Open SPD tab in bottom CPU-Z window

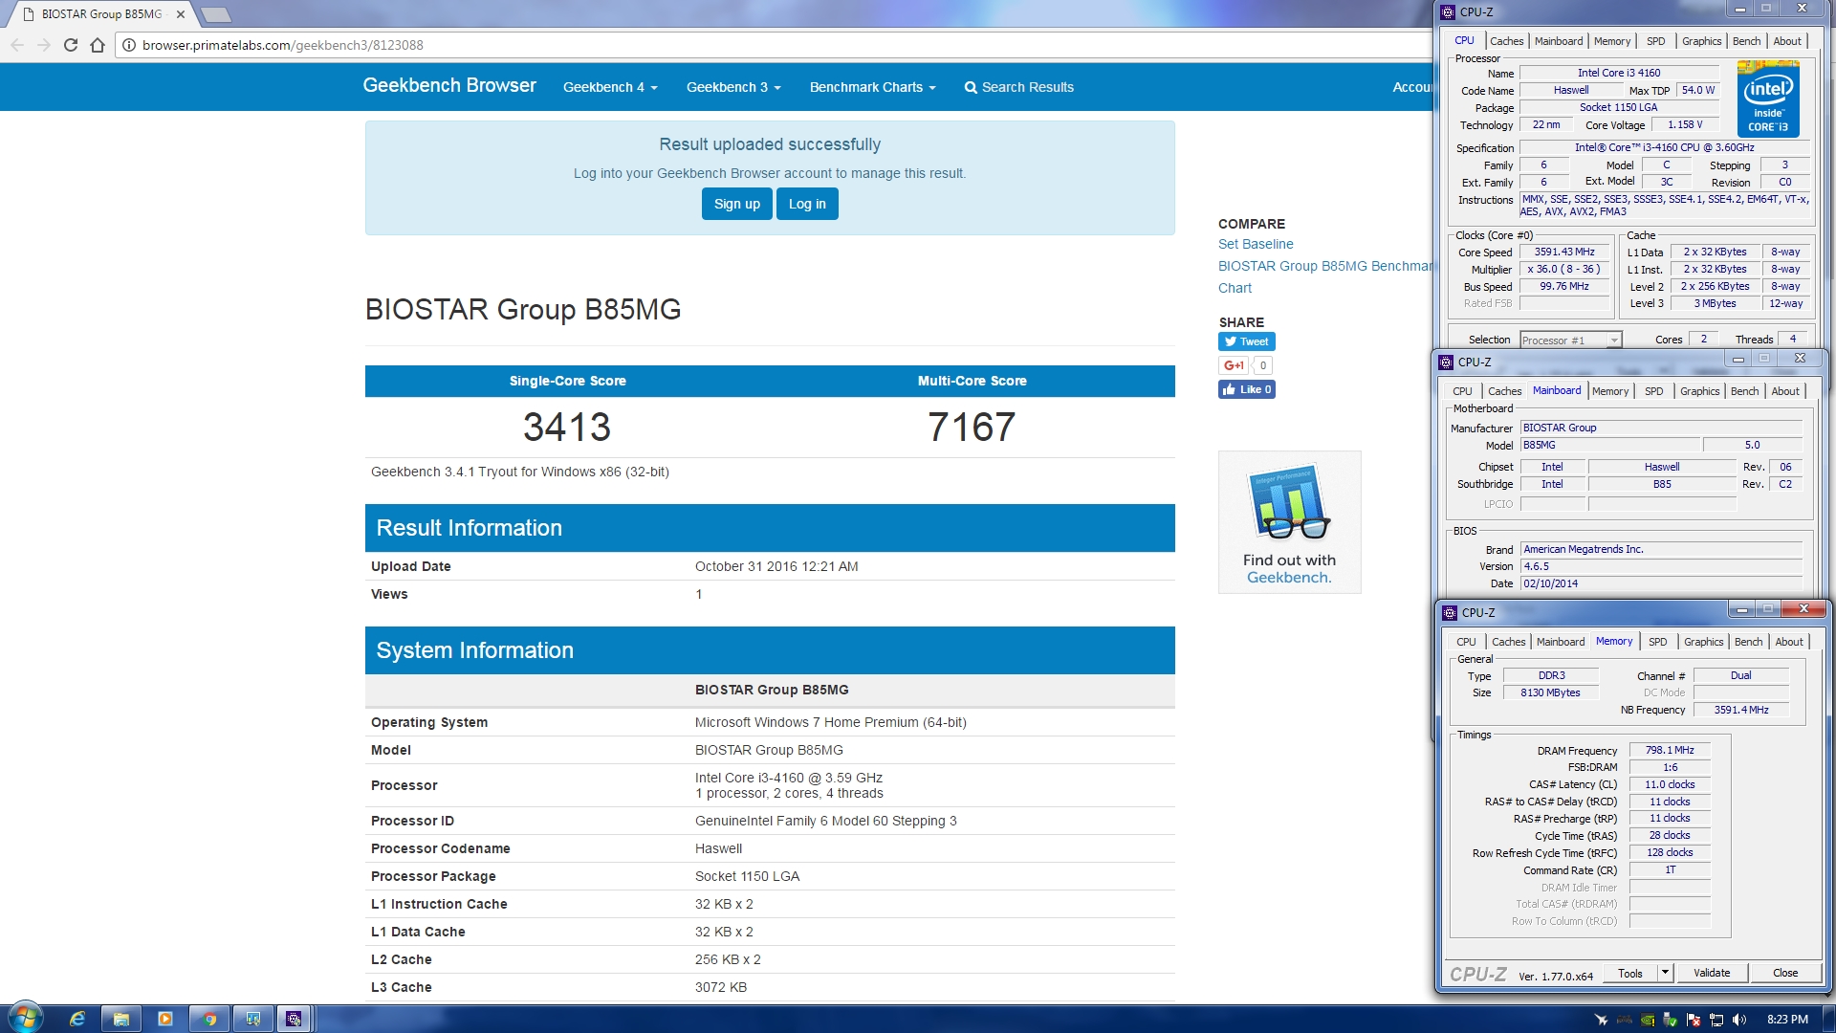(x=1657, y=642)
